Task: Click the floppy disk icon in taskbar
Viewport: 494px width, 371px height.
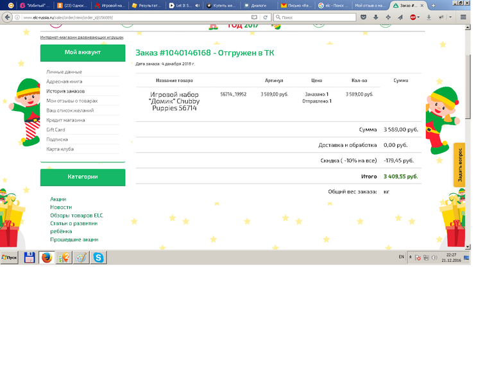Action: (x=29, y=257)
